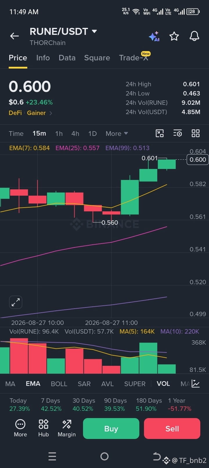Expand chart to fullscreen
Image resolution: width=209 pixels, height=468 pixels.
tap(16, 302)
